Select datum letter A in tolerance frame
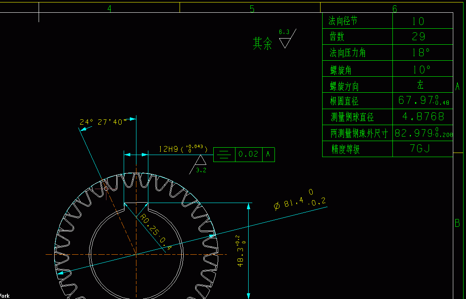 268,154
